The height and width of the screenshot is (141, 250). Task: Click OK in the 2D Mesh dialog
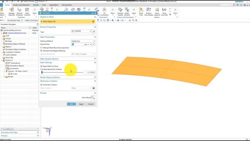71,104
